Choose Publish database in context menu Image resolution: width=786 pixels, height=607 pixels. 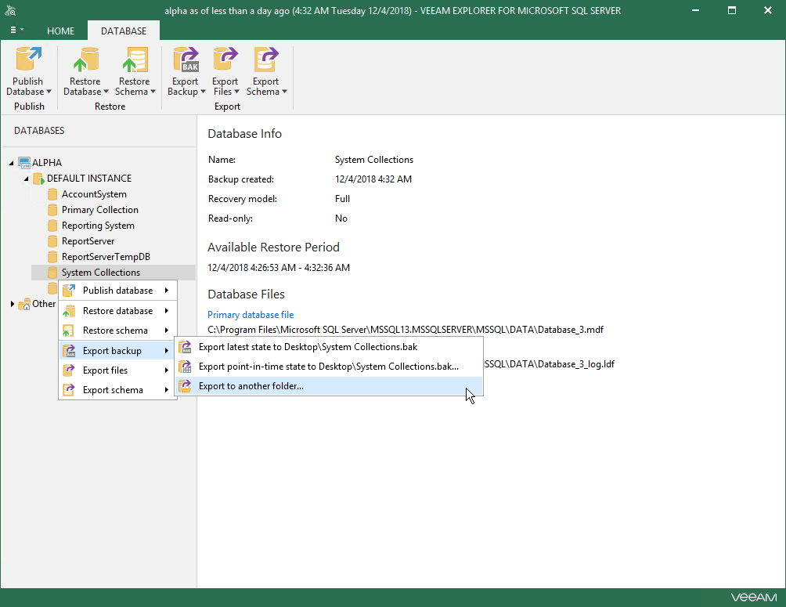pos(117,291)
